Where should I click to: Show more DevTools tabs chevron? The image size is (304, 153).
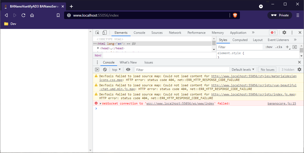[x=253, y=33]
